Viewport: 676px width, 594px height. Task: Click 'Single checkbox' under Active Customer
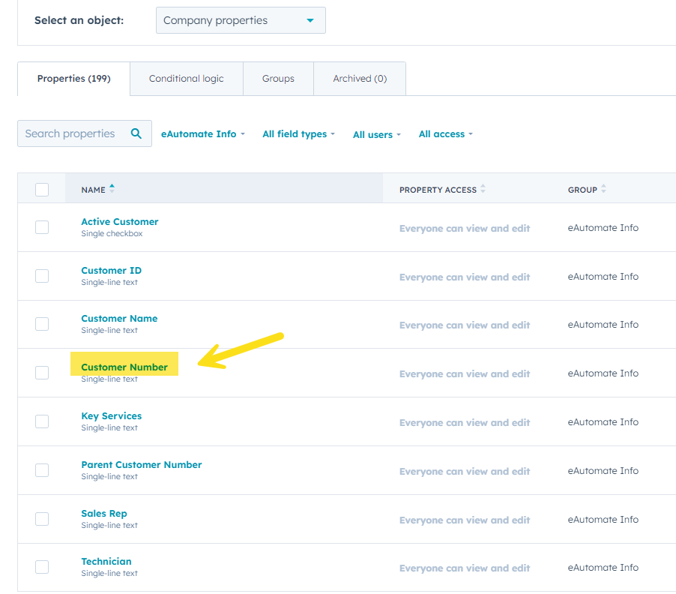coord(112,233)
